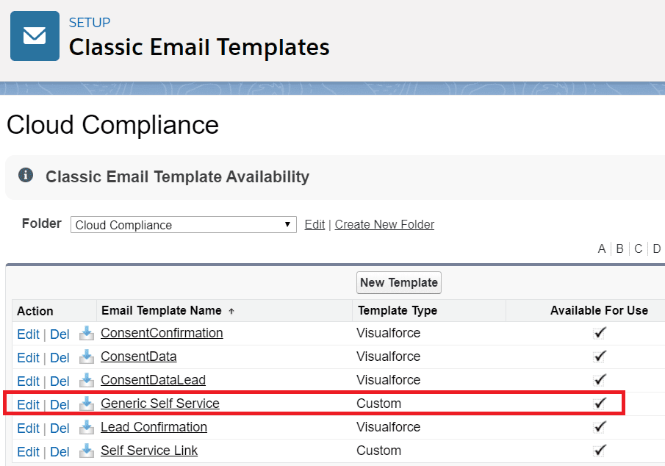Viewport: 665px width, 466px height.
Task: Click the send test icon beside Generic Self Service
Action: [86, 404]
